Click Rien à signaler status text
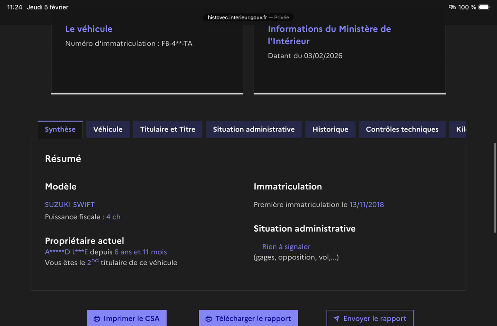 coord(286,247)
